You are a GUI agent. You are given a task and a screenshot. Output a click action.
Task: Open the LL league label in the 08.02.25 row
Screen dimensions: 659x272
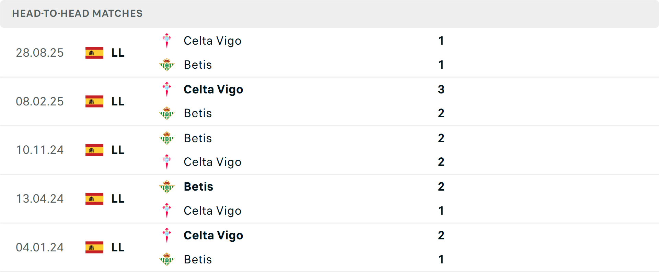point(117,101)
